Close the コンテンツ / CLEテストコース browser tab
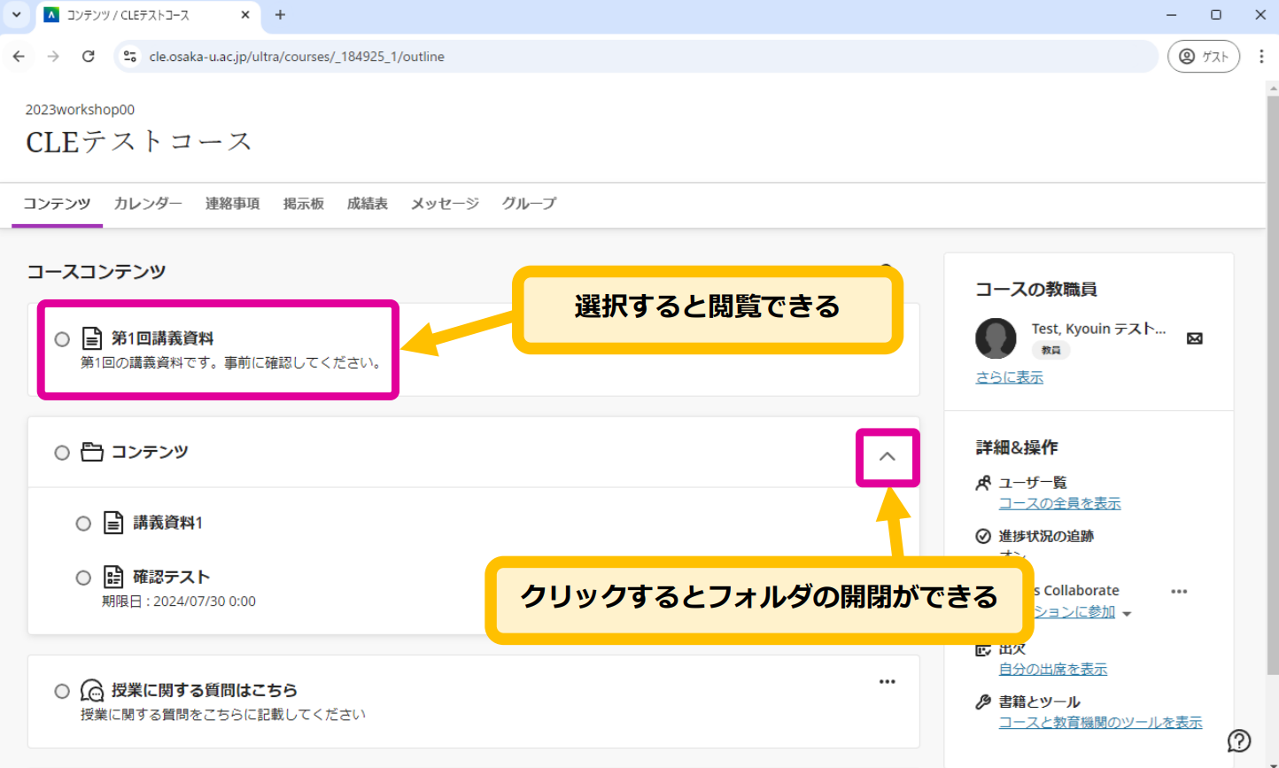The width and height of the screenshot is (1279, 768). coord(245,15)
